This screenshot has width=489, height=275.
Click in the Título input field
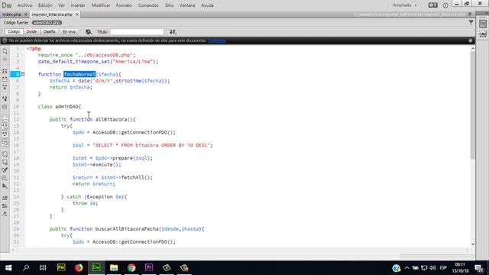(137, 32)
